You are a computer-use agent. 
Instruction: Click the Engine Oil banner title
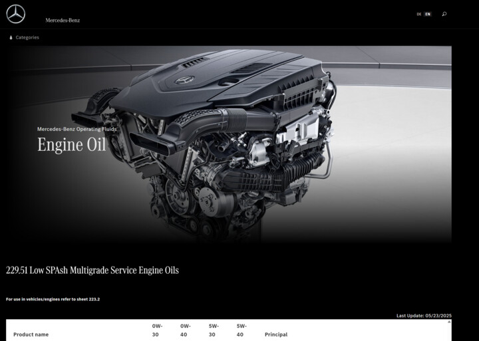point(71,145)
